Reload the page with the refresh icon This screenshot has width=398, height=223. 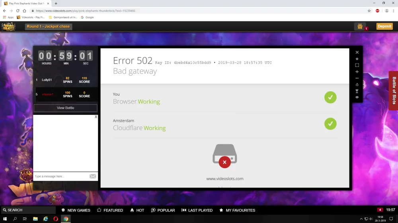[18, 11]
